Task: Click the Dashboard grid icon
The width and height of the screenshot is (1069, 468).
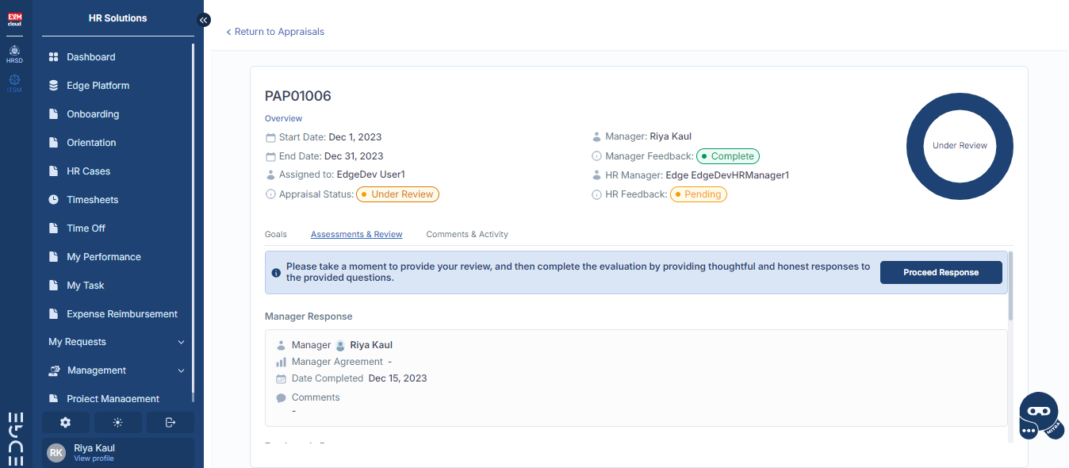Action: [53, 57]
